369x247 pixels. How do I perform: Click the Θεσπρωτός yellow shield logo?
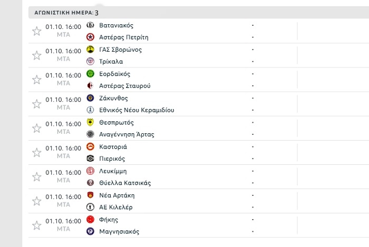click(x=90, y=122)
